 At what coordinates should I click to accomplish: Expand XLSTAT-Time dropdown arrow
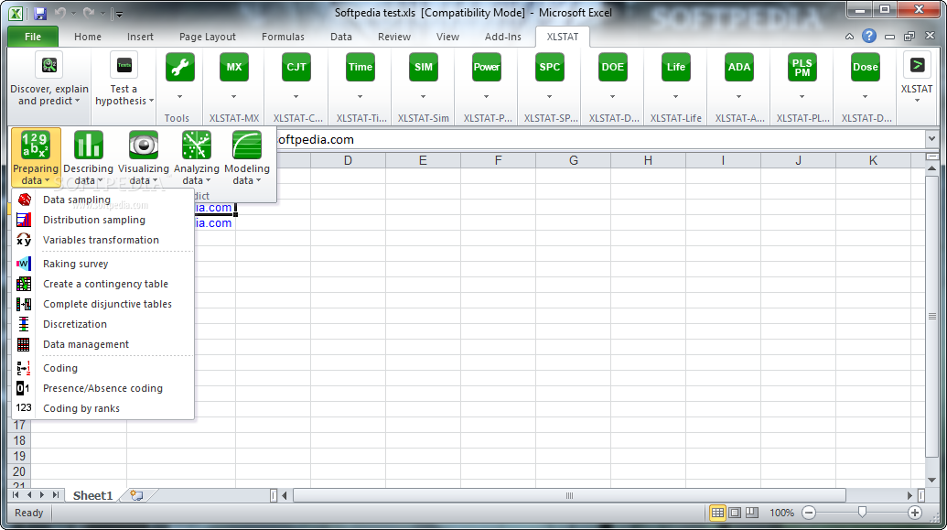coord(360,97)
